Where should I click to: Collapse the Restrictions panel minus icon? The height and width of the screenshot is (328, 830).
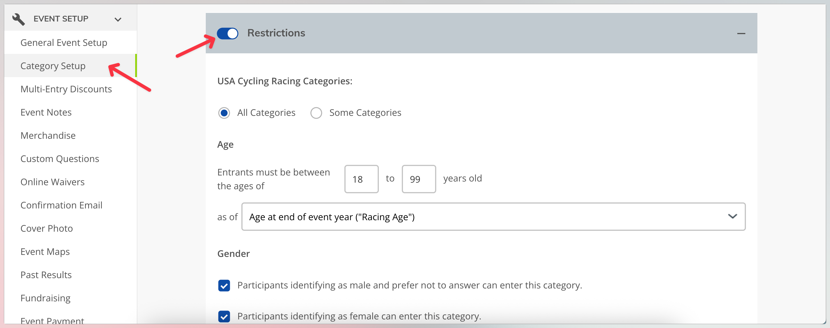(741, 34)
